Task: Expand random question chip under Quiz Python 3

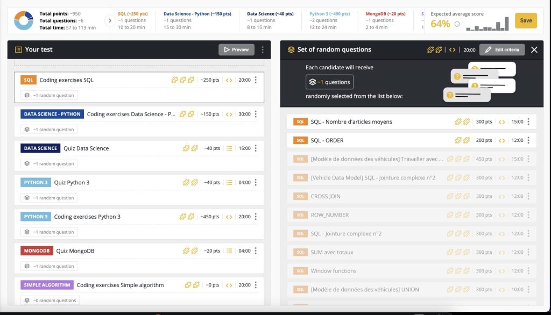Action: click(x=49, y=198)
